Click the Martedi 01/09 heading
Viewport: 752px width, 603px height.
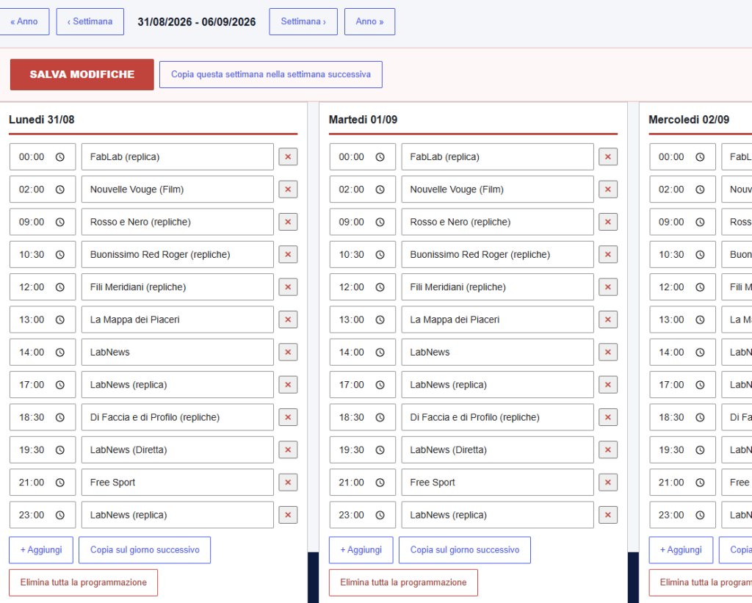coord(363,120)
